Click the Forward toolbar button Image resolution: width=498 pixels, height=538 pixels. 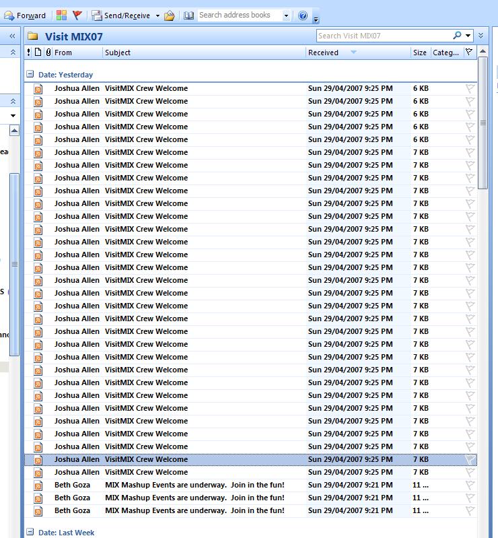point(26,15)
